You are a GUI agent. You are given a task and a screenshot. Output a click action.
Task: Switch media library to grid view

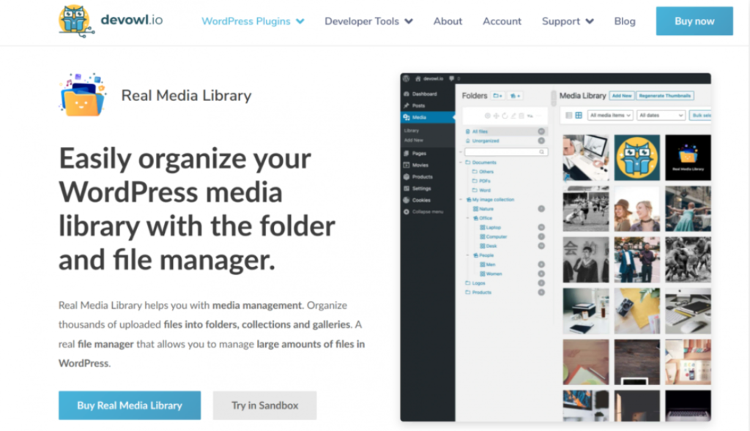click(x=579, y=115)
